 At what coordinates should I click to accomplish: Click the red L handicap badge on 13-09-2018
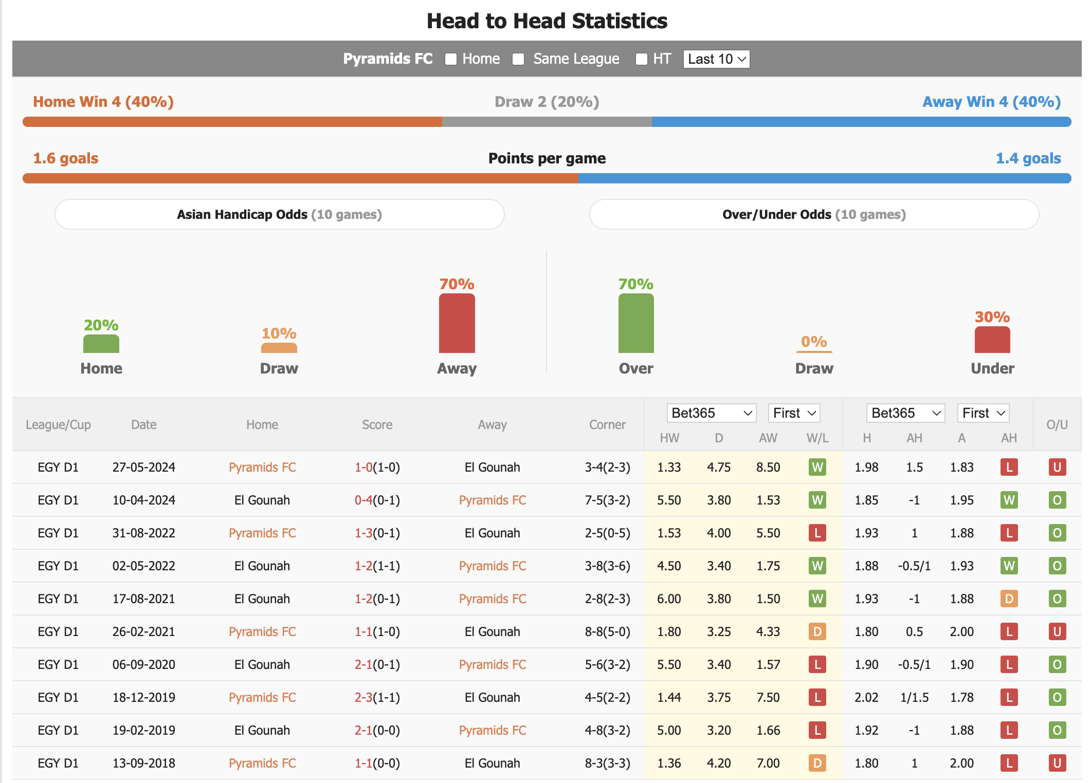pyautogui.click(x=1009, y=763)
